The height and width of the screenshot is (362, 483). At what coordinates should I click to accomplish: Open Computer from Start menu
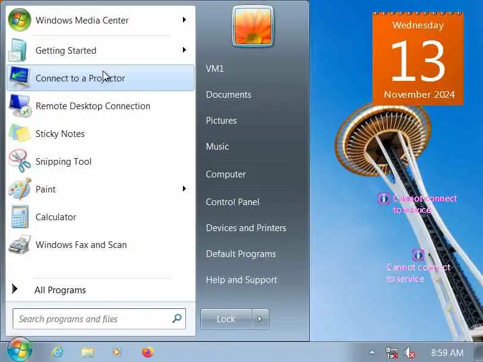pyautogui.click(x=226, y=174)
